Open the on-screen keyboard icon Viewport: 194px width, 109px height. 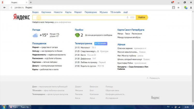tap(132, 17)
